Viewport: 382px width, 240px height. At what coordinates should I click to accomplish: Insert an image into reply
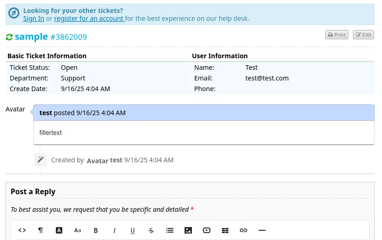(x=188, y=230)
